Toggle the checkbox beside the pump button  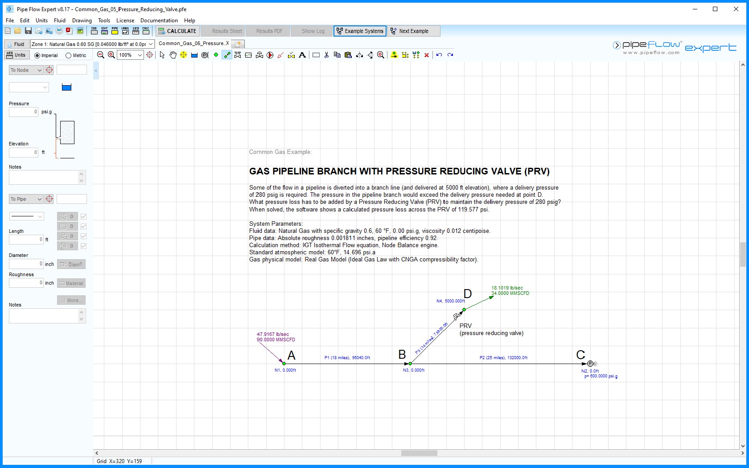pyautogui.click(x=83, y=246)
